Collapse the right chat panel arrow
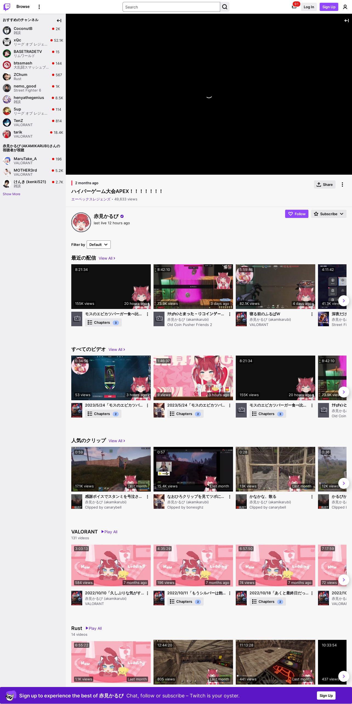Screen dimensions: 352x704 tap(347, 21)
